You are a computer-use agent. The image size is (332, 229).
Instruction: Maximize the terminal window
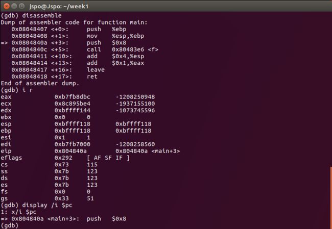pos(21,6)
